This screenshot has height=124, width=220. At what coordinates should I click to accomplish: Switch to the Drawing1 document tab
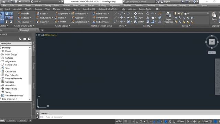(x=24, y=30)
